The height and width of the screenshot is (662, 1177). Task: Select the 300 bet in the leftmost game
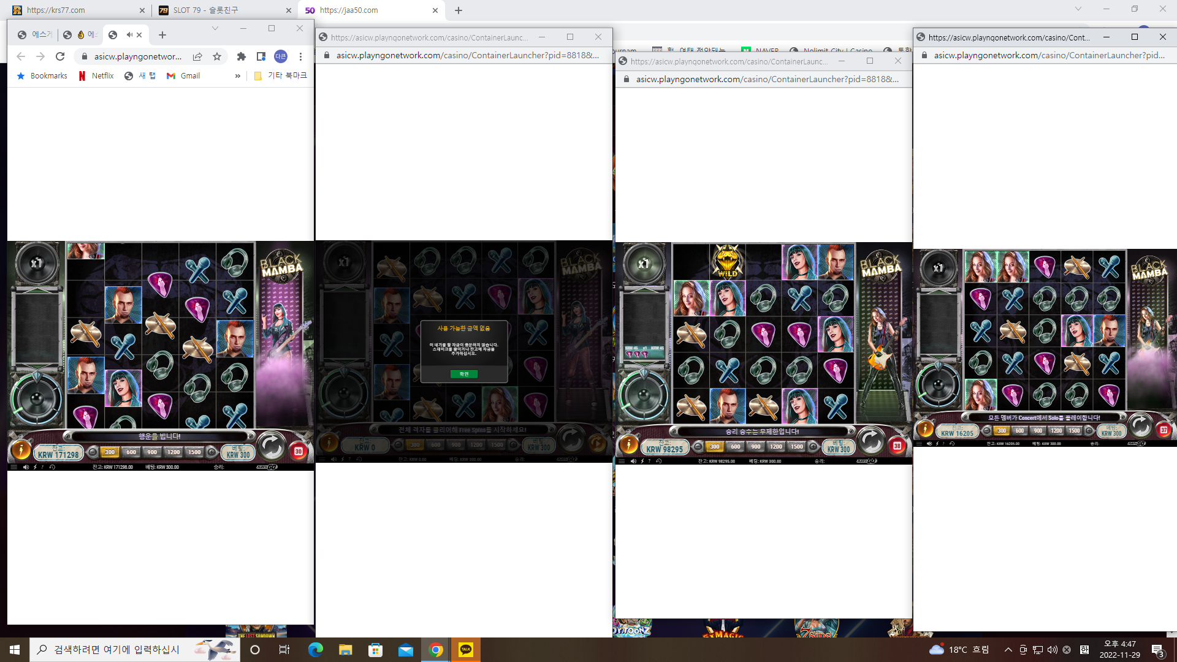[x=110, y=452]
